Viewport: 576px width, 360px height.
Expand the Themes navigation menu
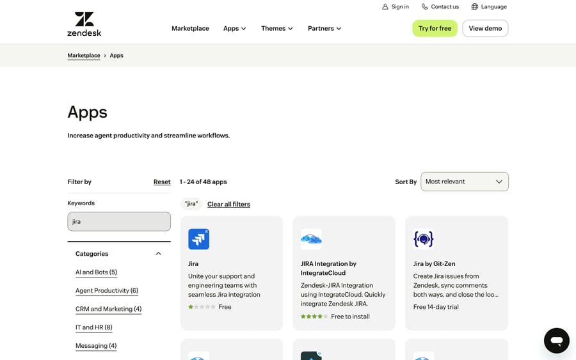[x=277, y=28]
